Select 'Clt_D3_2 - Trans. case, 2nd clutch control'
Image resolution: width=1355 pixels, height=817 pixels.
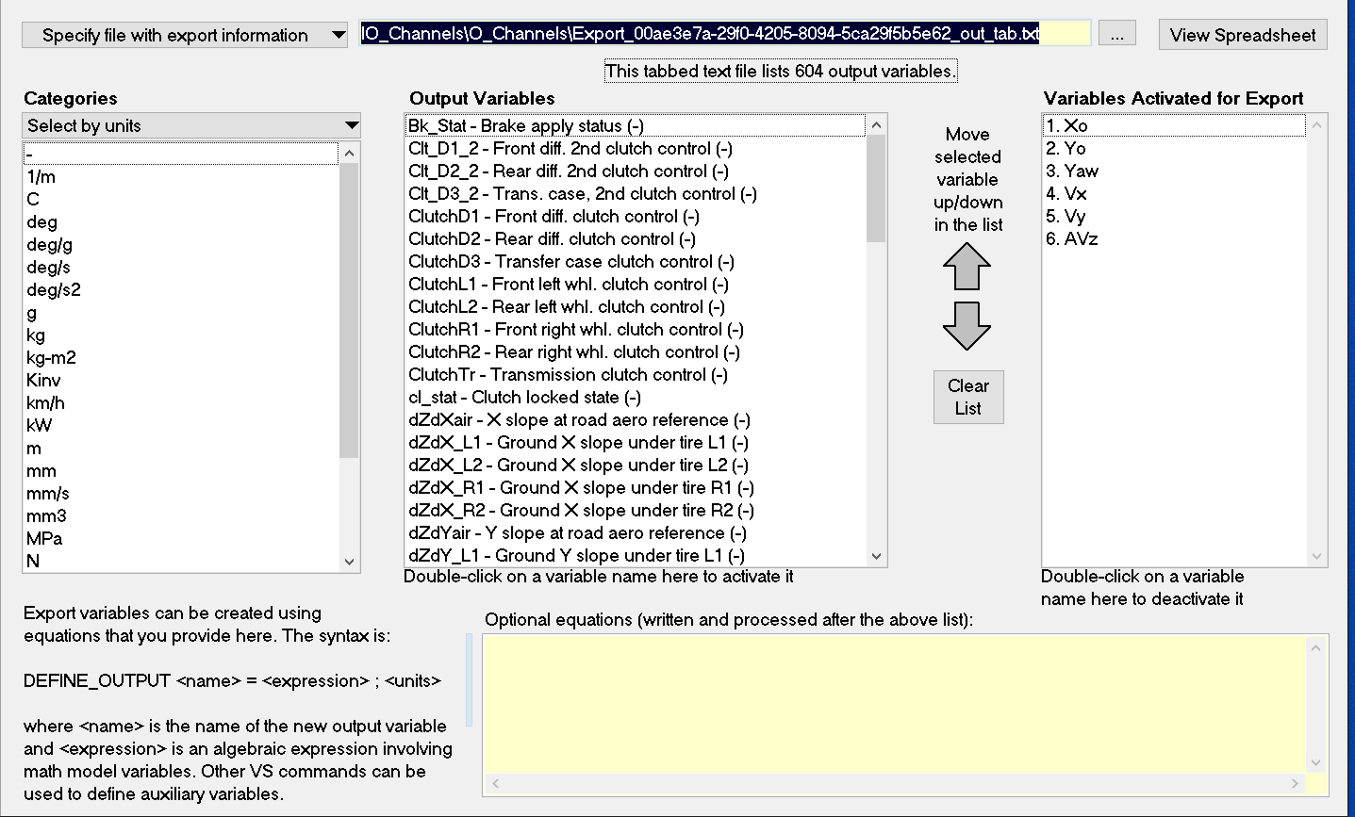pyautogui.click(x=636, y=193)
